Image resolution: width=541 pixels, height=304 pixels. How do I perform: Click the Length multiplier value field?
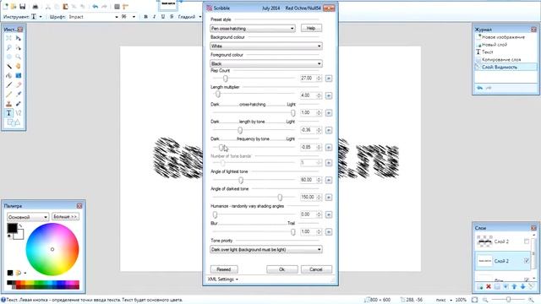point(308,95)
